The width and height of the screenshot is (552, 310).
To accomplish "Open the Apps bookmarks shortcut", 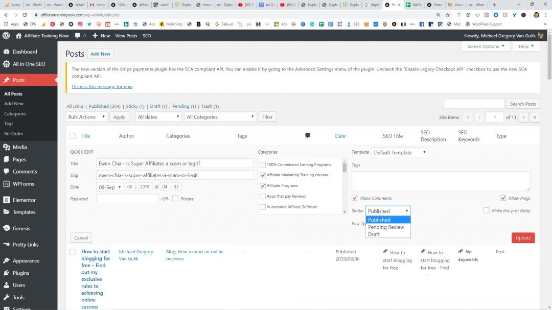I will coord(11,24).
